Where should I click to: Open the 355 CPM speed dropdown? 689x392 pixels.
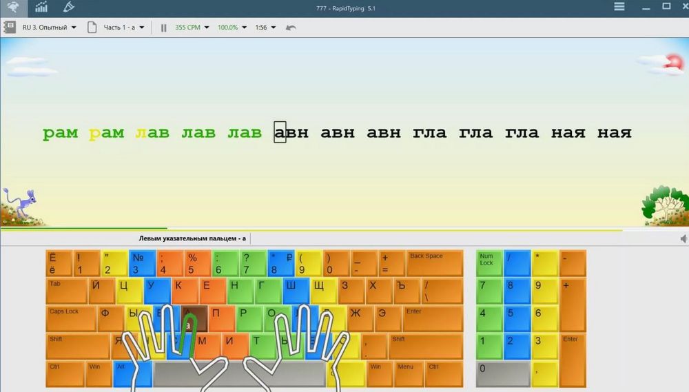[192, 28]
